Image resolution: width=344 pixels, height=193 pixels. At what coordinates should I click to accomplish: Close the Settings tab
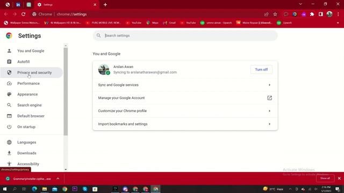pos(95,5)
